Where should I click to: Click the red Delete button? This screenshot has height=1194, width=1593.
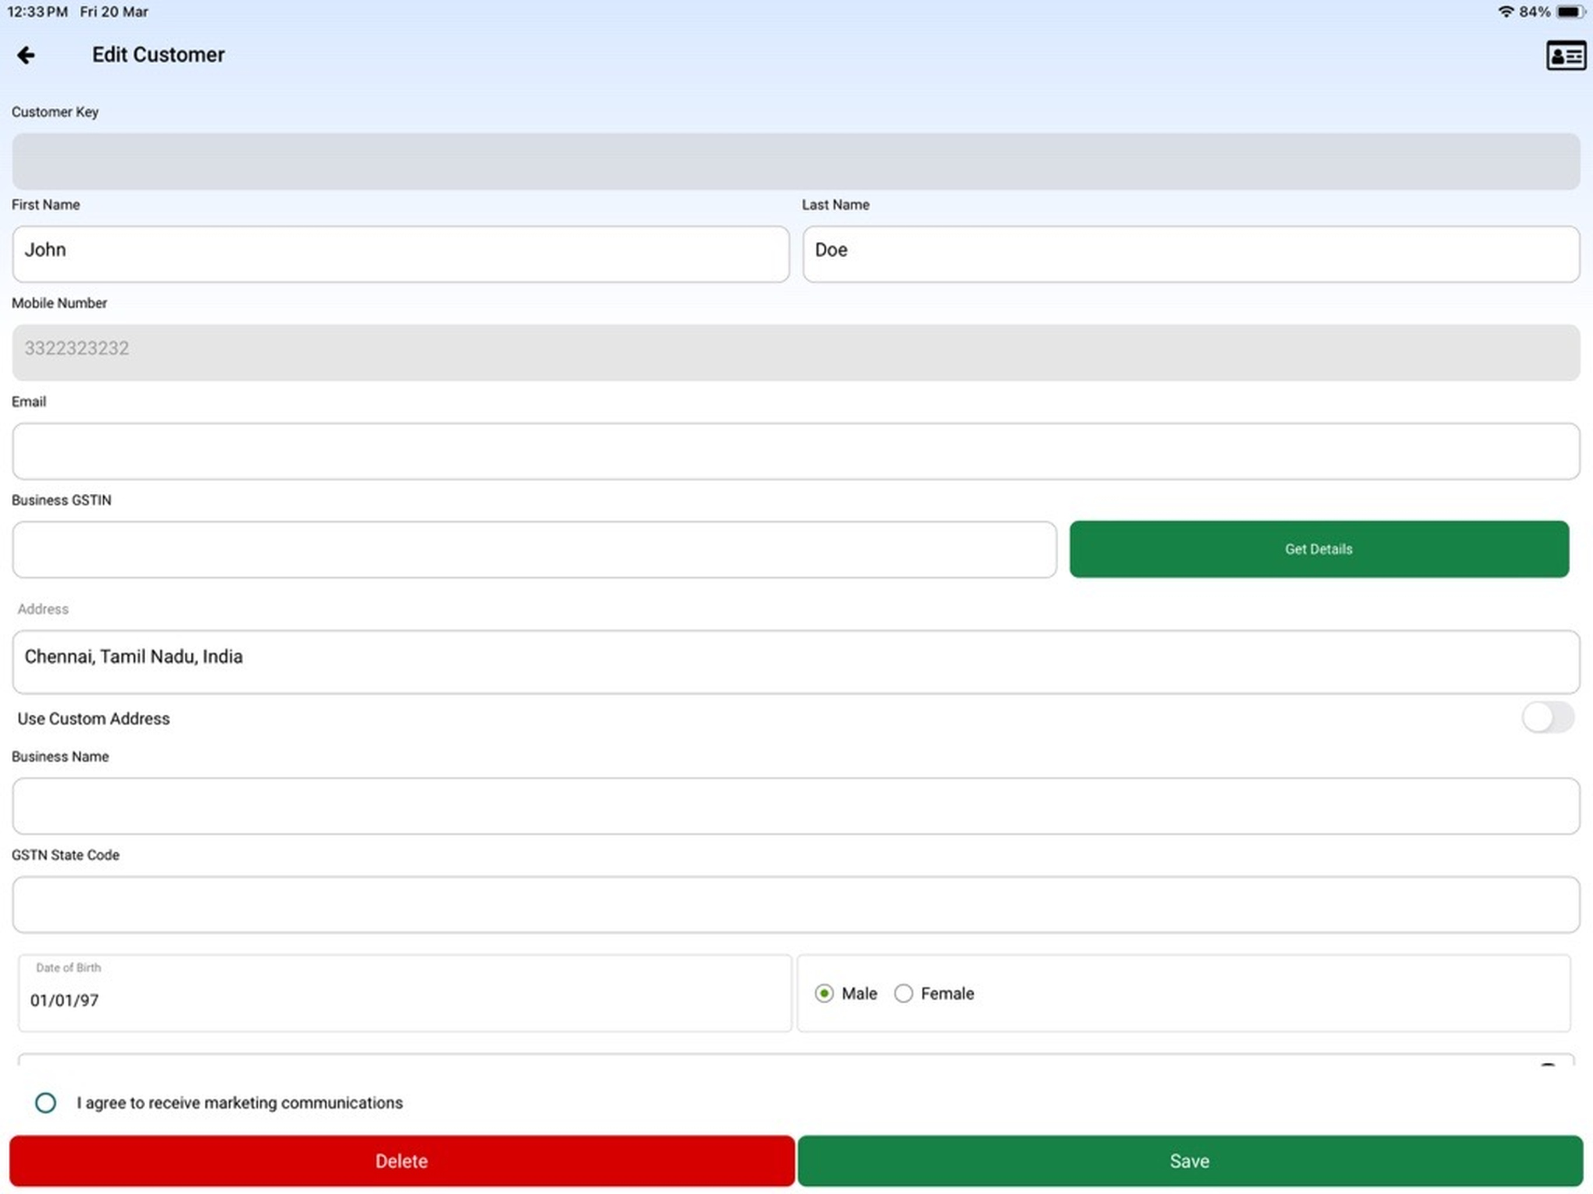[x=402, y=1161]
